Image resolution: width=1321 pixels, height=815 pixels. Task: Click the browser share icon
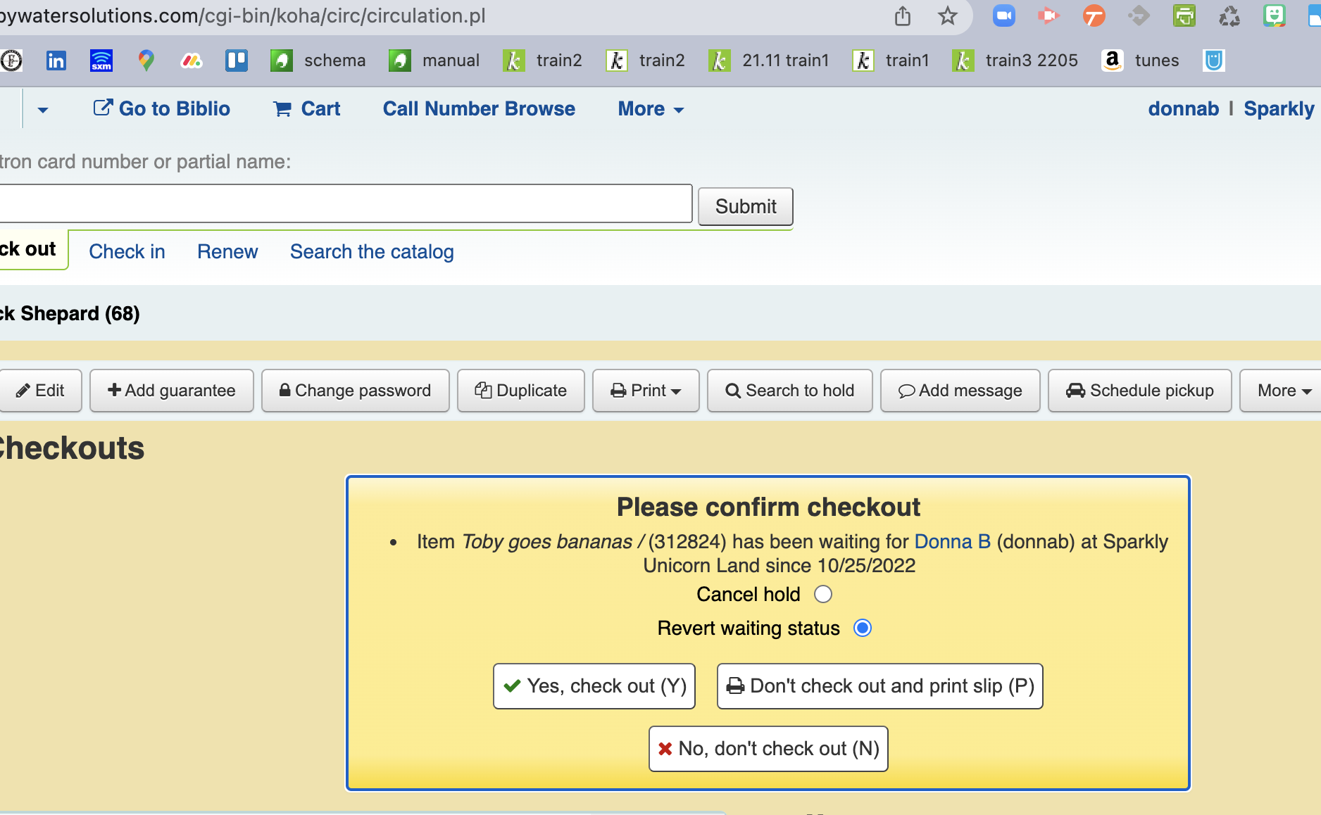[x=902, y=15]
